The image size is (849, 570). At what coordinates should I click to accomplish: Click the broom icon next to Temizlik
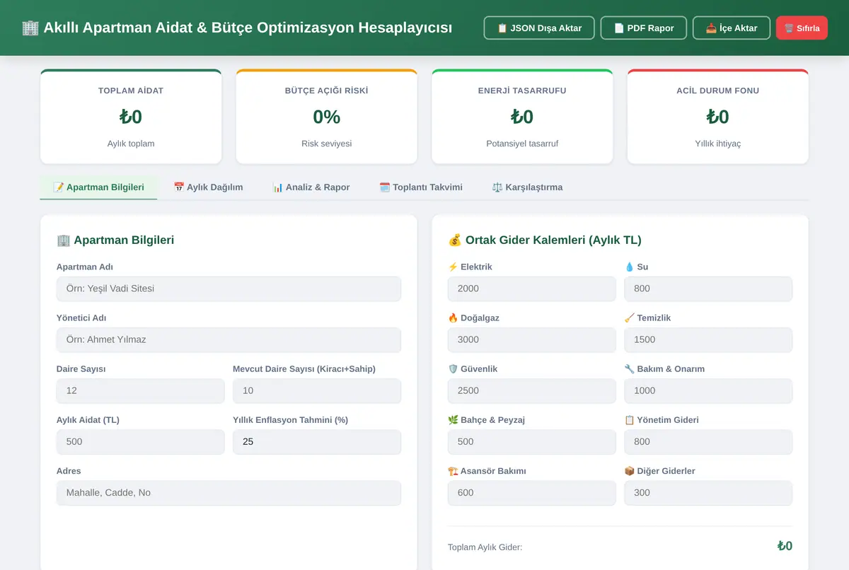(x=630, y=318)
